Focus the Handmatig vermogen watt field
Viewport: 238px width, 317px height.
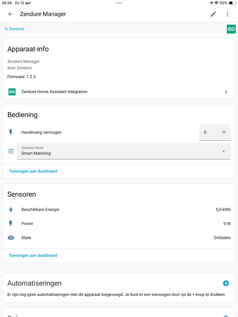point(215,132)
